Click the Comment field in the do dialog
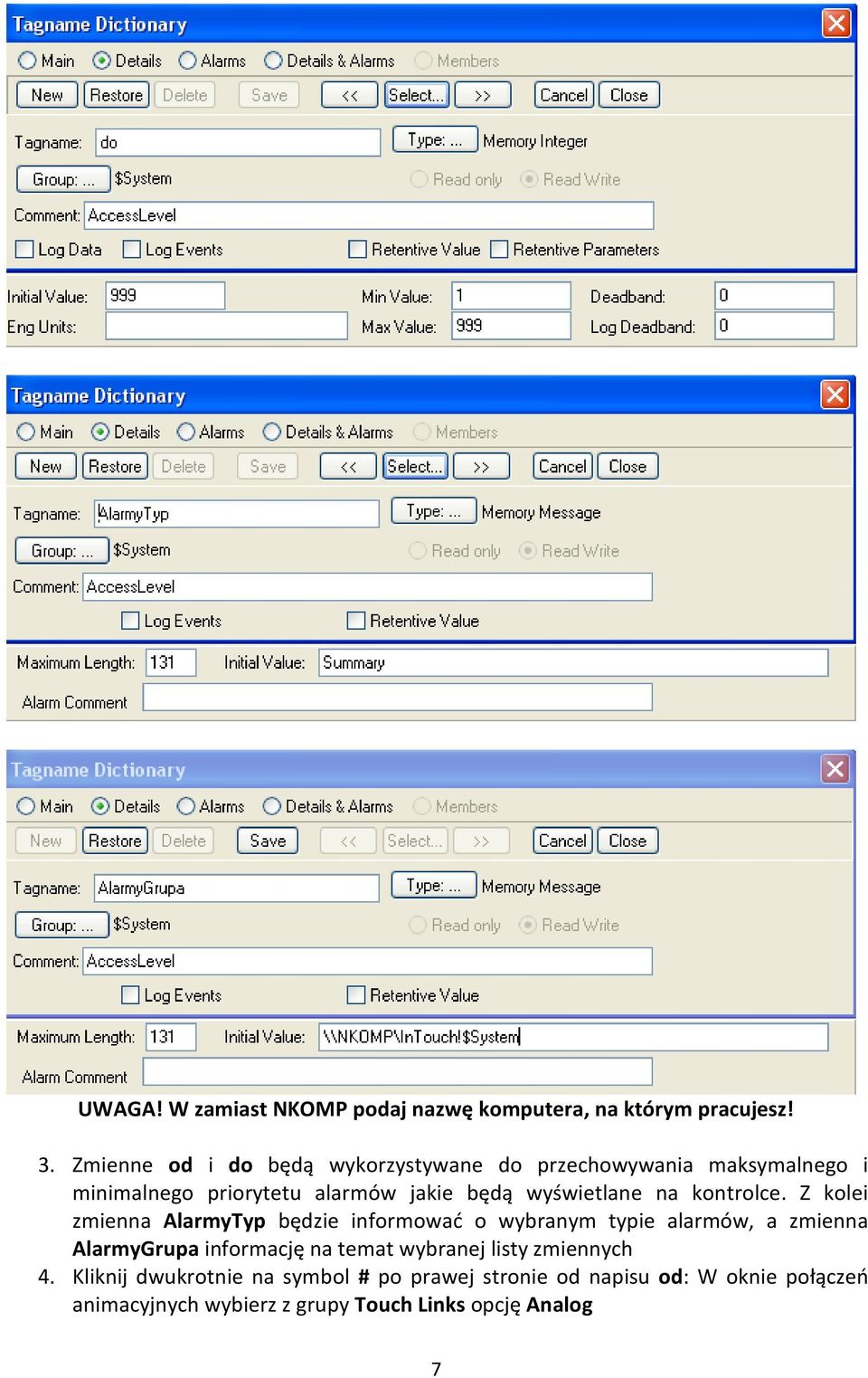 pyautogui.click(x=369, y=215)
